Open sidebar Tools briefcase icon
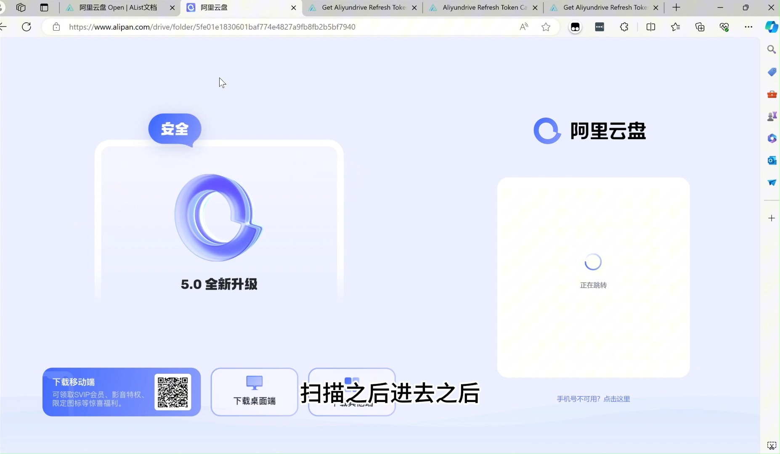 (772, 94)
